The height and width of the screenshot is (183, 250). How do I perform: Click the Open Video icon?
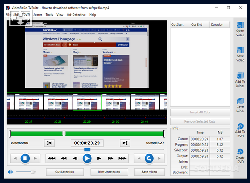(240, 25)
